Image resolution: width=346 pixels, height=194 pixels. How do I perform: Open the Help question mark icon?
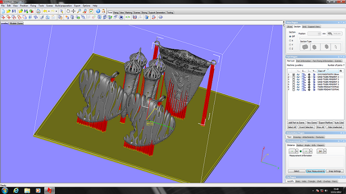(98, 11)
